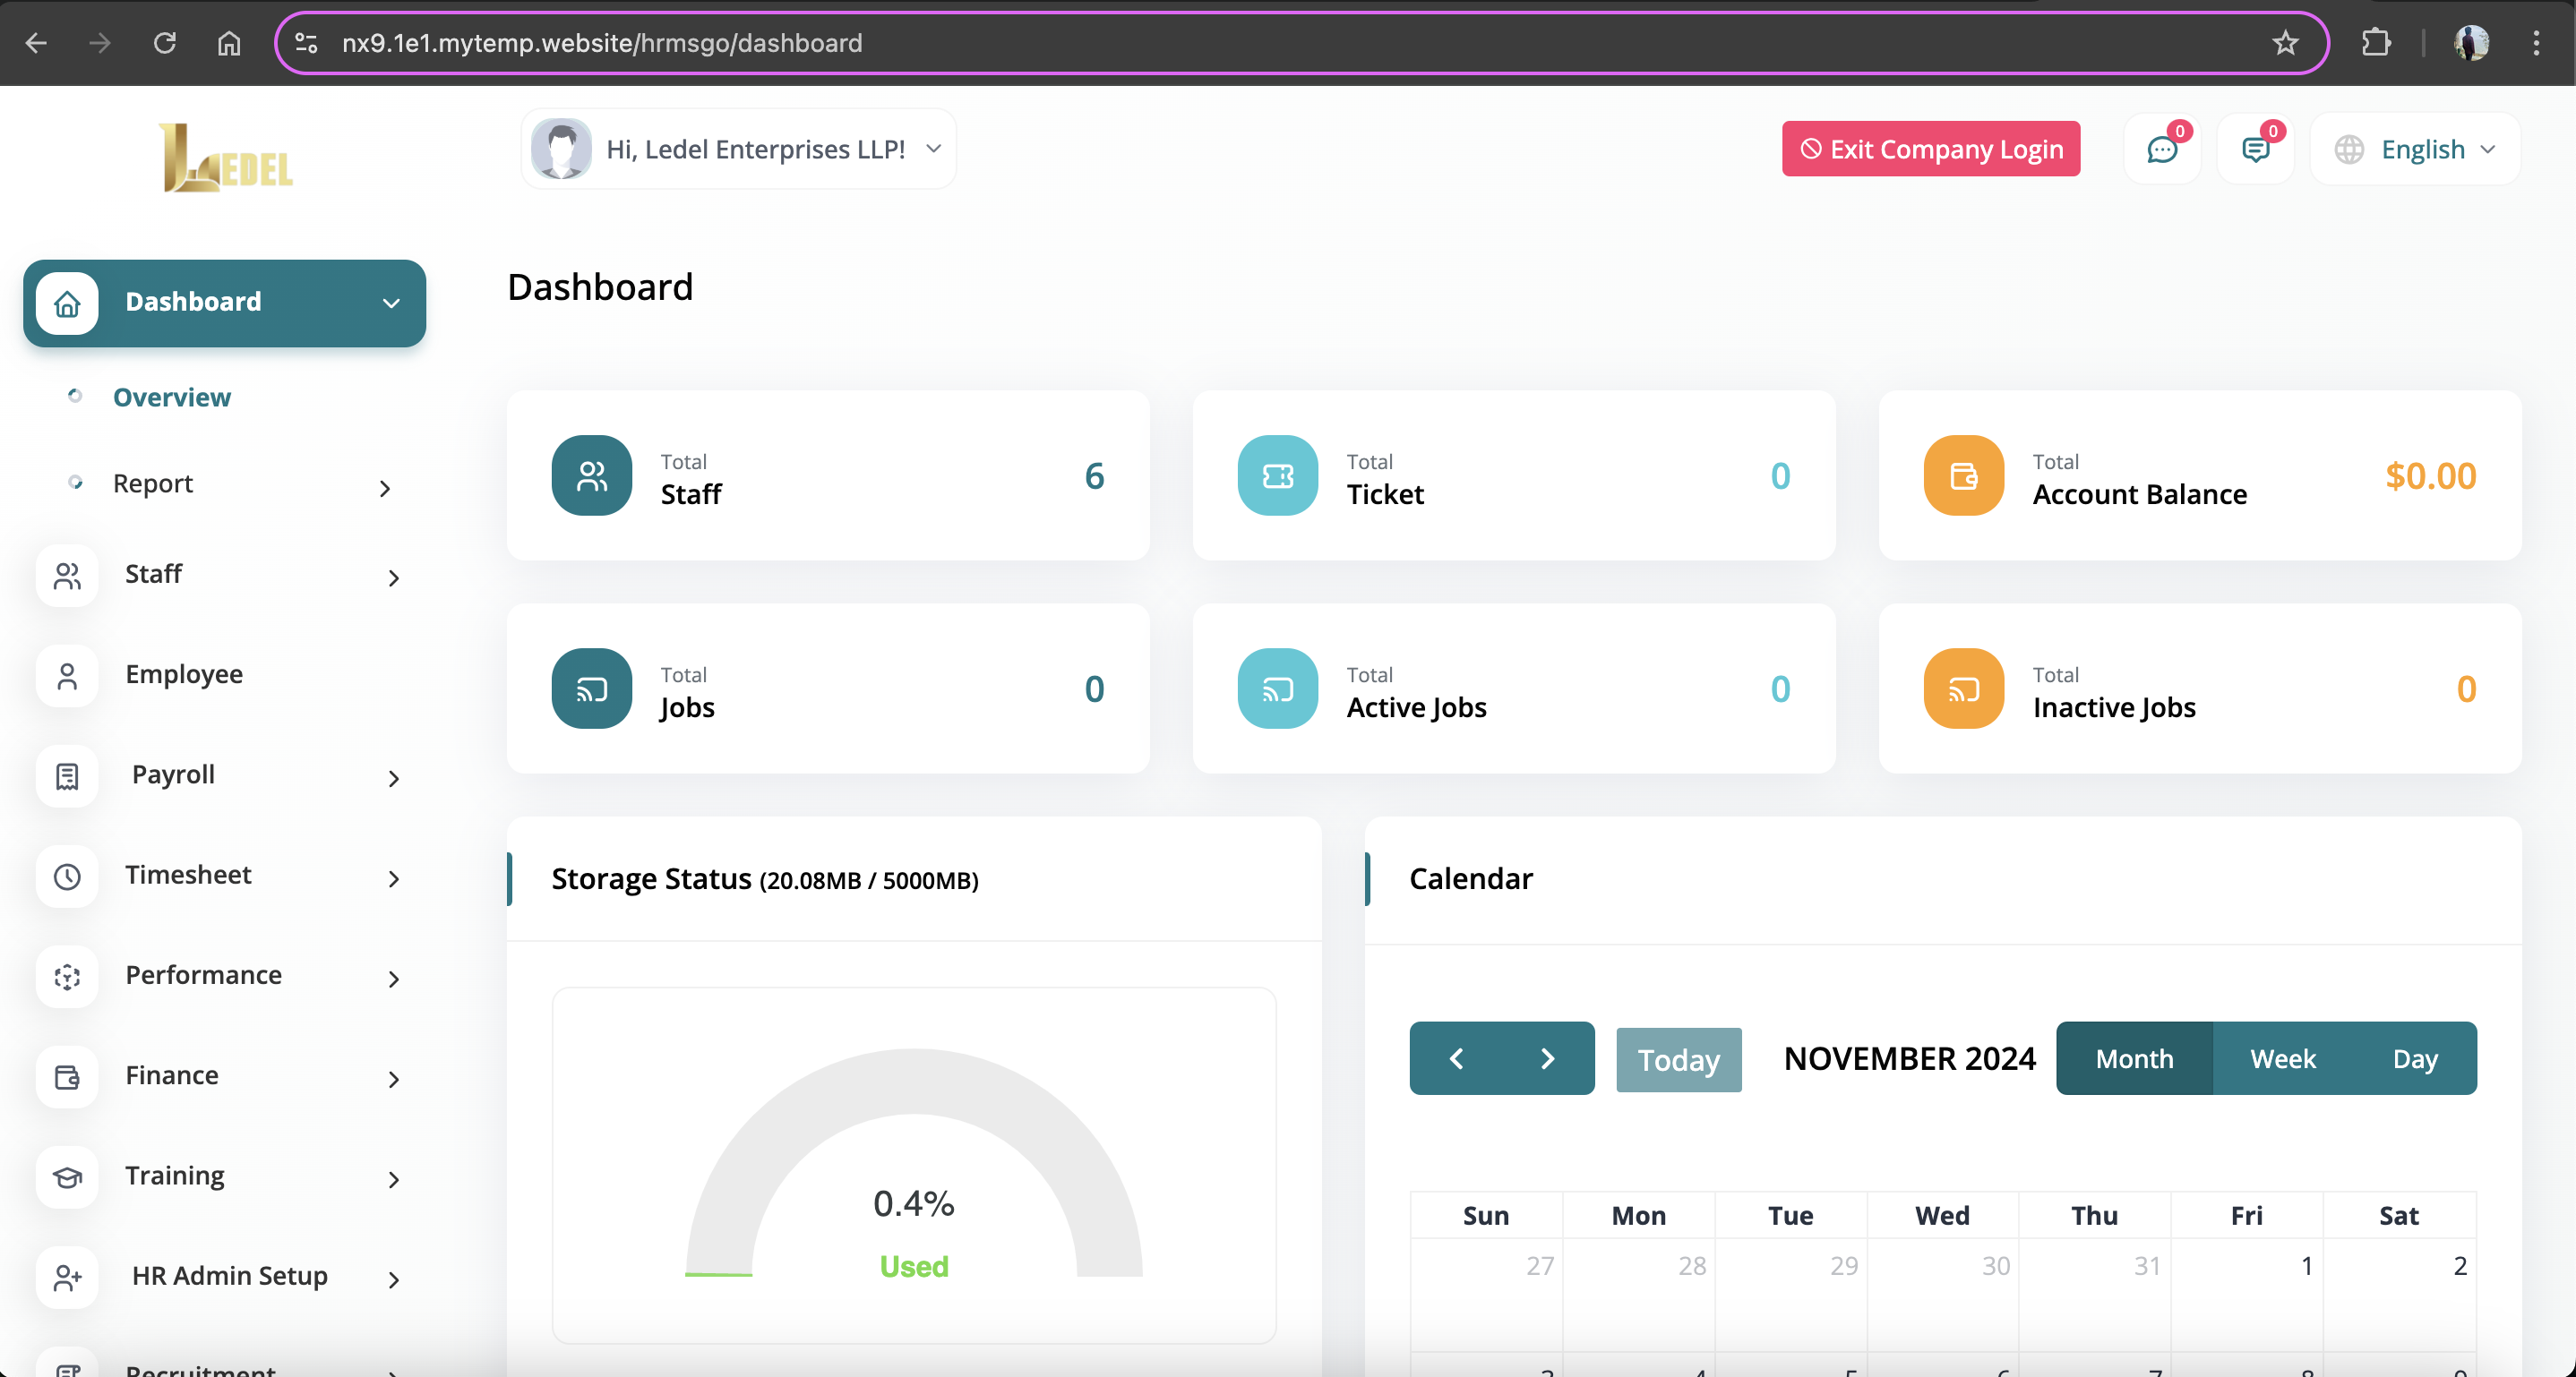The image size is (2576, 1377).
Task: Click the Timesheet clock icon
Action: [67, 877]
